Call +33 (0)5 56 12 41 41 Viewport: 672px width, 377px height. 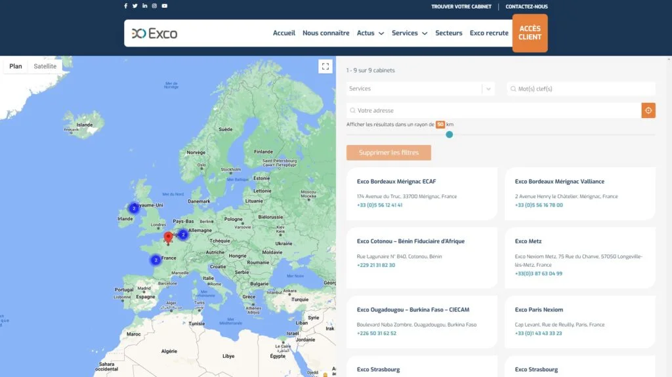380,205
